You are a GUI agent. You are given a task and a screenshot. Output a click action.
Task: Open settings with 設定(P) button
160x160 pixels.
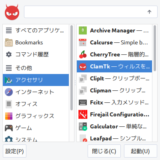(x=14, y=151)
